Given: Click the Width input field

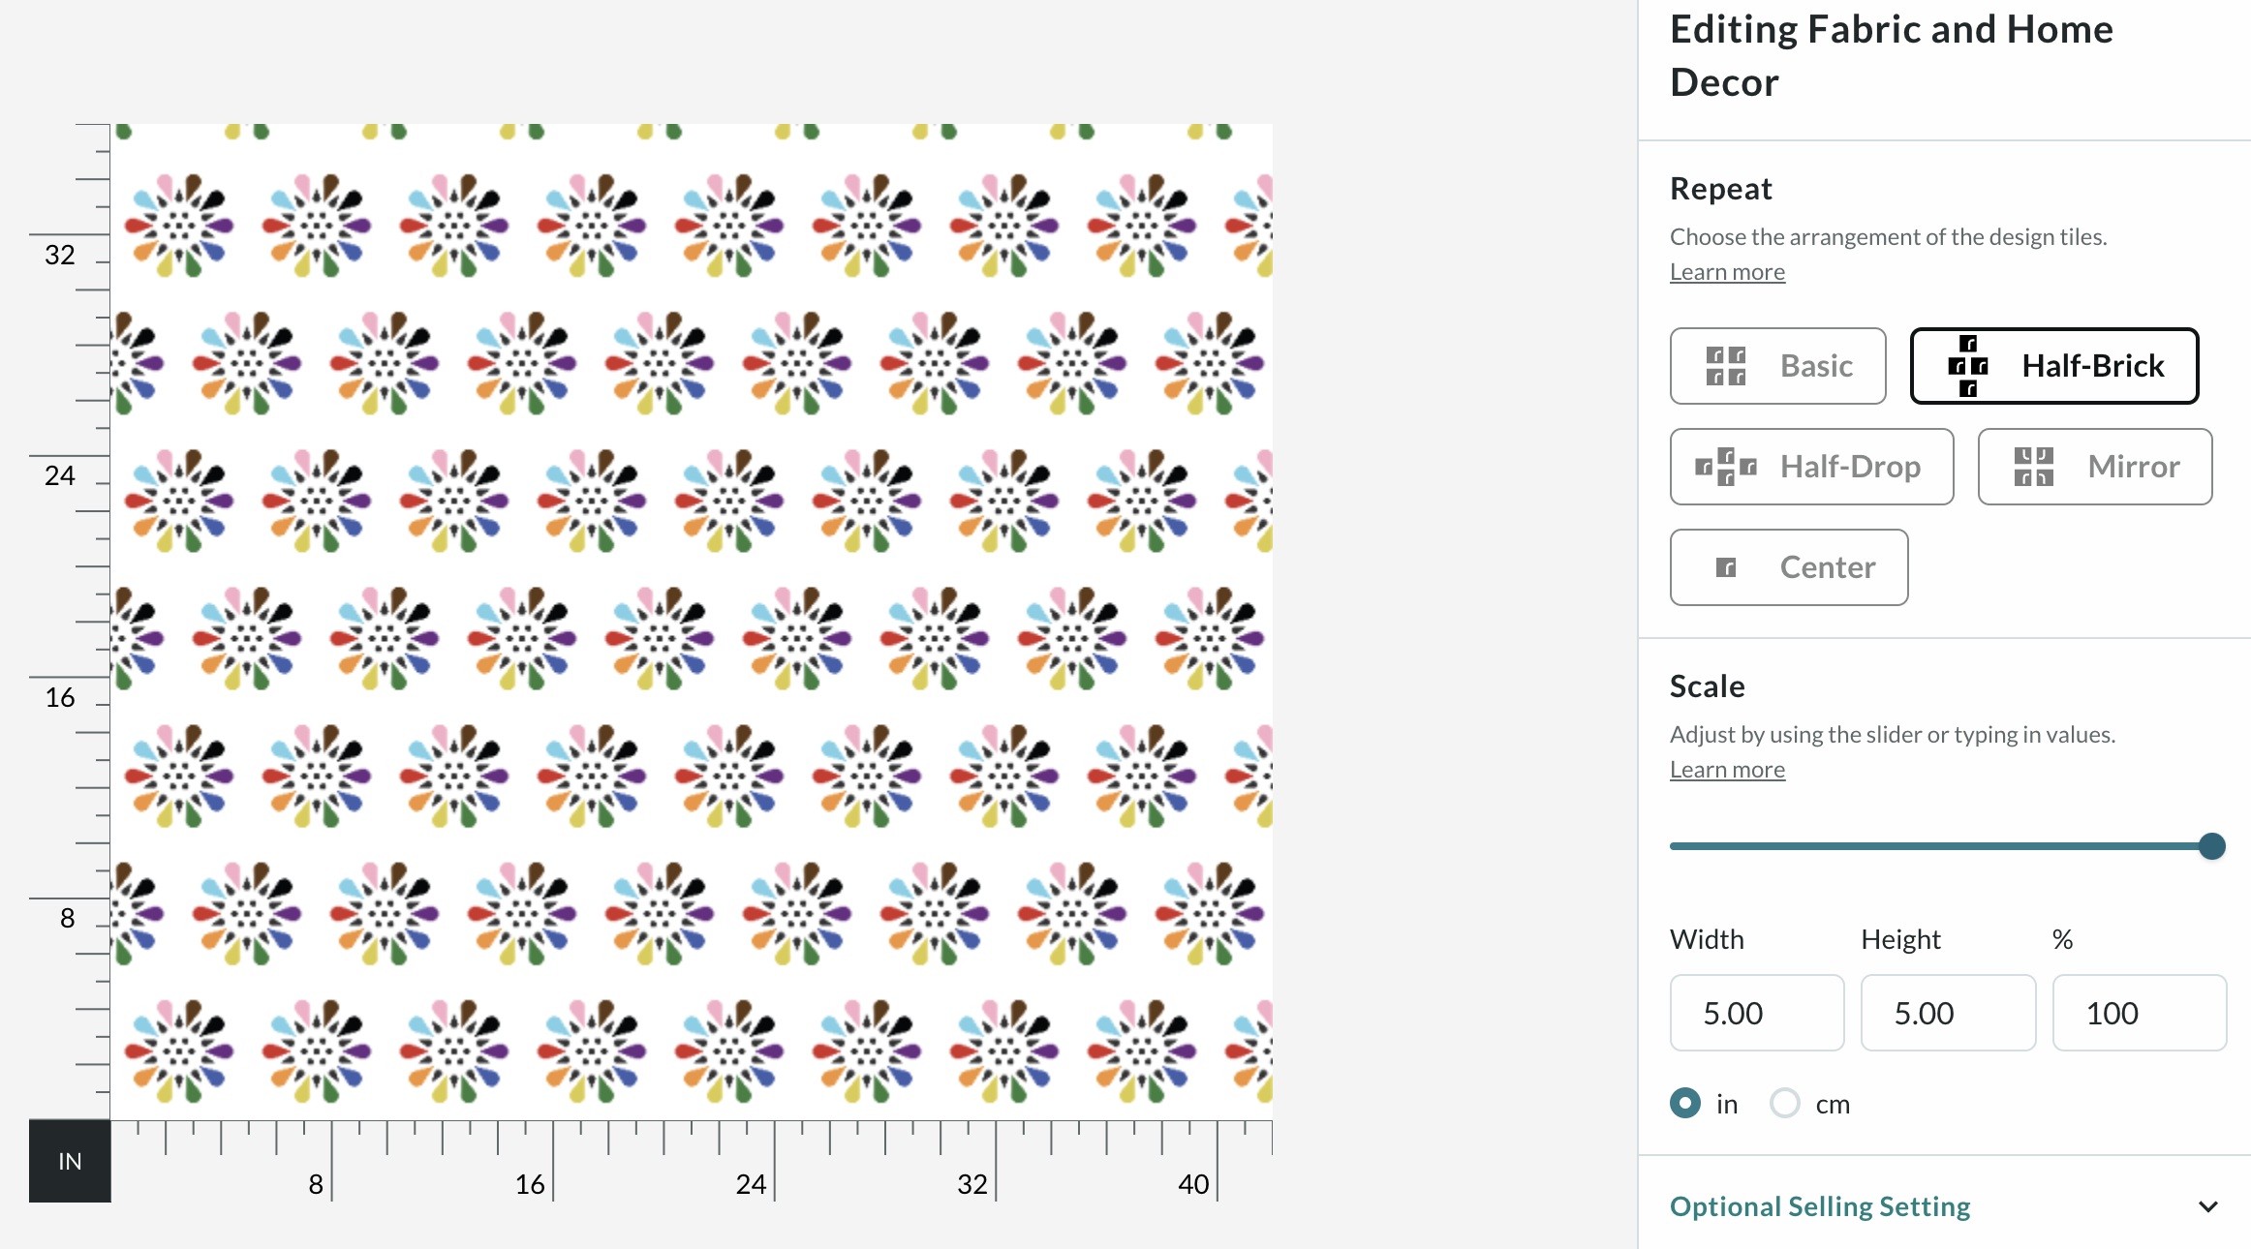Looking at the screenshot, I should 1756,1013.
